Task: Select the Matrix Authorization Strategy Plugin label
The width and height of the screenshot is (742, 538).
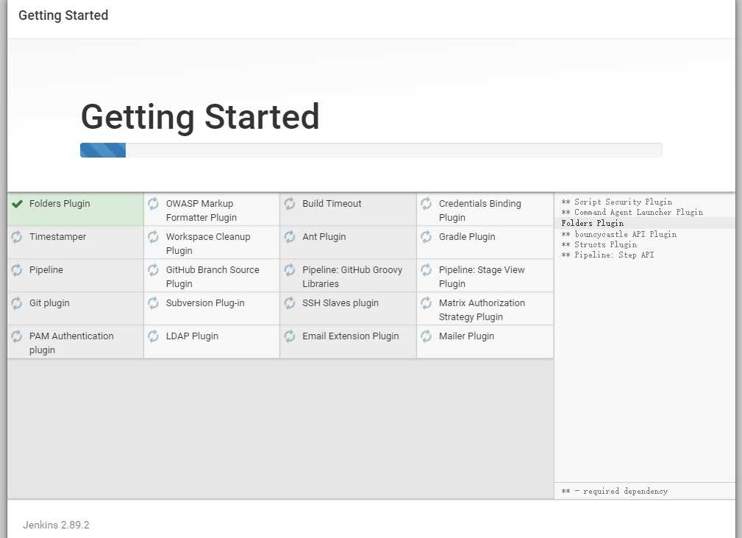Action: (482, 310)
